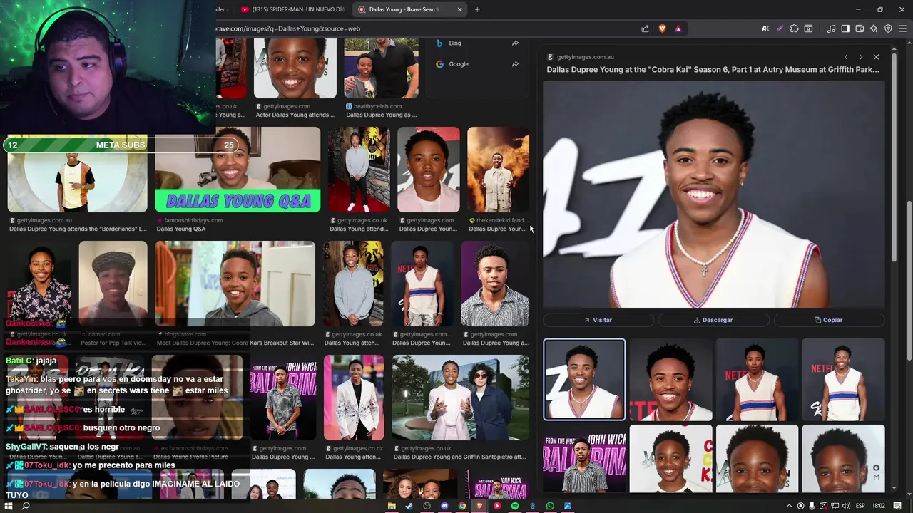The image size is (913, 513).
Task: Open Brave Rewards triangle icon
Action: click(x=678, y=28)
